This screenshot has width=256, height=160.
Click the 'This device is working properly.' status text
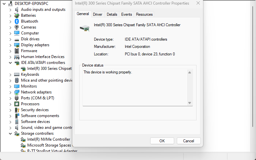click(108, 72)
